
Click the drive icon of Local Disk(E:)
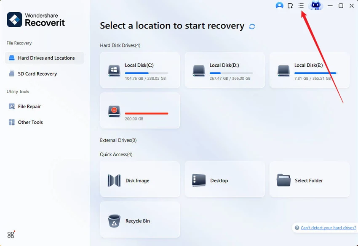pos(283,71)
